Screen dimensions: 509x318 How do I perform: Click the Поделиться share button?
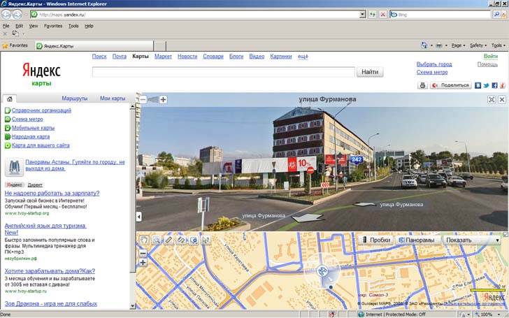451,85
